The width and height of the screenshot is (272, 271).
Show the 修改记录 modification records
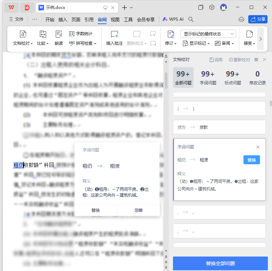pyautogui.click(x=257, y=77)
